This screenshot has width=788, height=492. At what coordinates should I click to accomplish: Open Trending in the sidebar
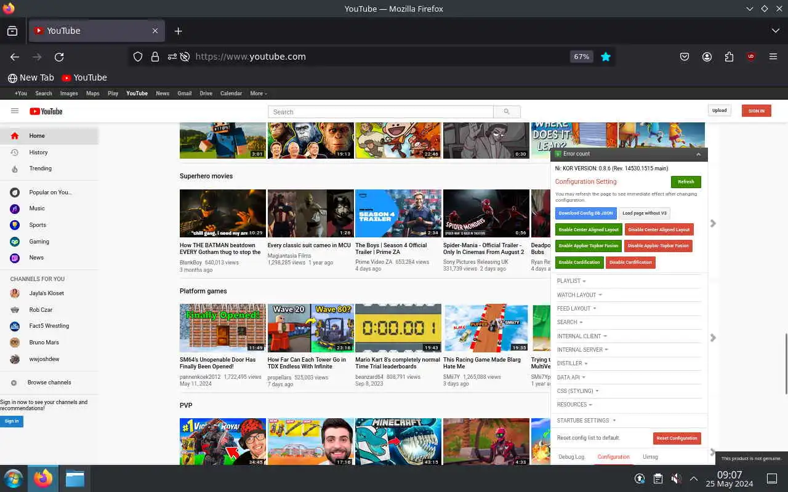41,168
